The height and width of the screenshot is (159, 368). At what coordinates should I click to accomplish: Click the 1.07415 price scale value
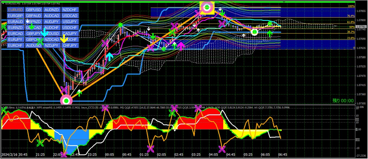361,85
